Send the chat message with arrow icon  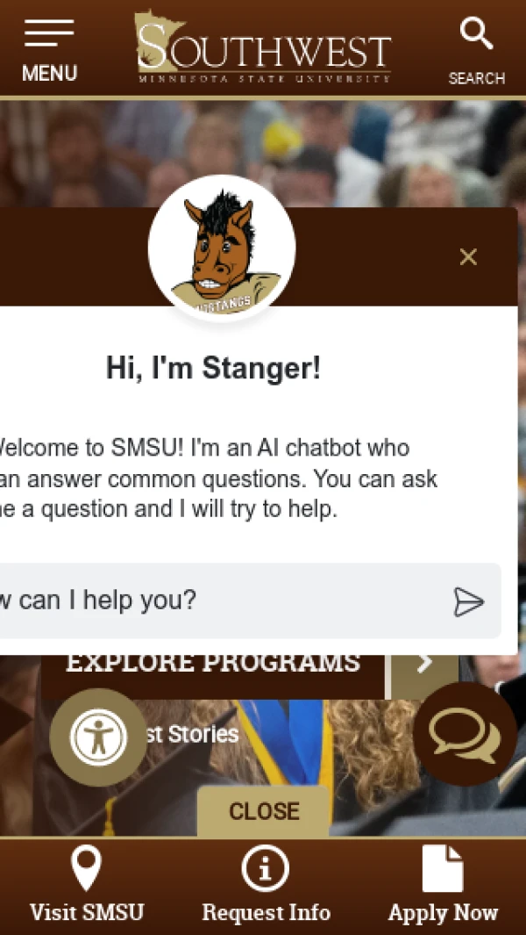pos(468,601)
